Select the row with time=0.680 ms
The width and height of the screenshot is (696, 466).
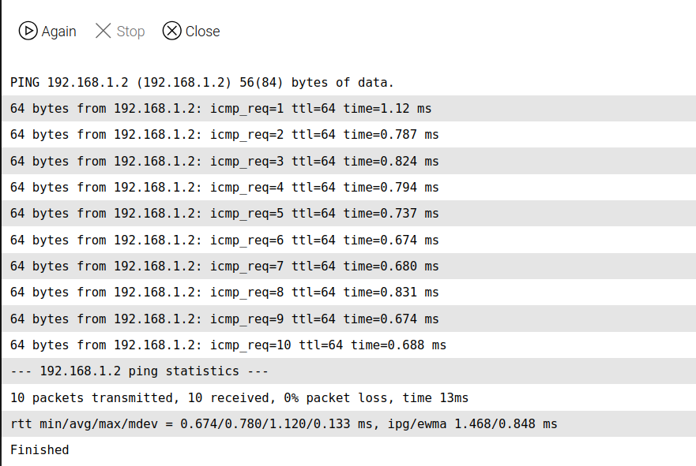click(x=224, y=267)
